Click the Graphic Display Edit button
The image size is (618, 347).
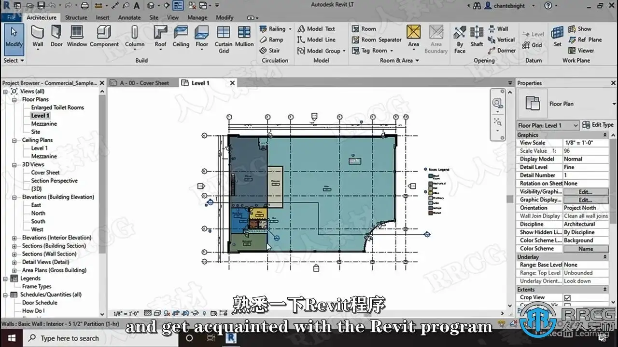[x=586, y=200]
